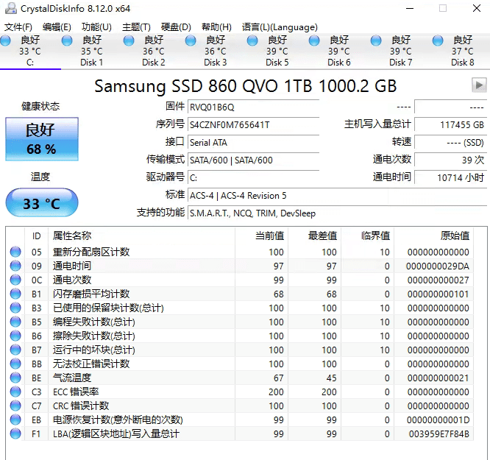The image size is (490, 460).
Task: Click the 原始值 column header
Action: [454, 236]
